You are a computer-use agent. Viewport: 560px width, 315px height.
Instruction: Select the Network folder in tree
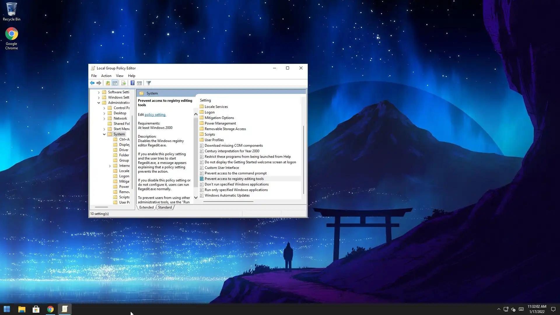click(x=120, y=118)
